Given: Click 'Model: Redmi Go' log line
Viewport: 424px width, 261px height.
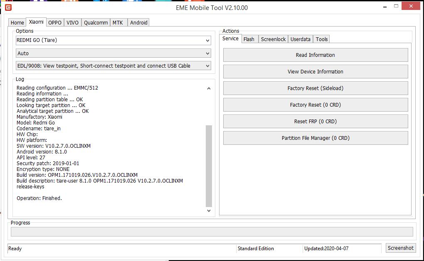Looking at the screenshot, I should click(x=36, y=123).
